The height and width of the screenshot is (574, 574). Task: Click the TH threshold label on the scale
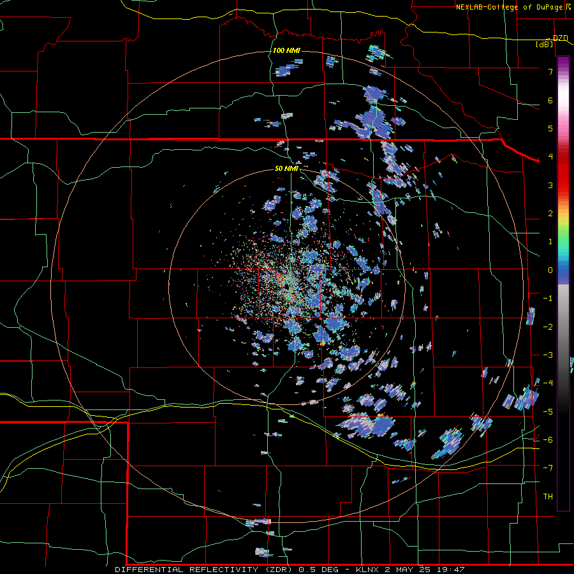[x=548, y=497]
